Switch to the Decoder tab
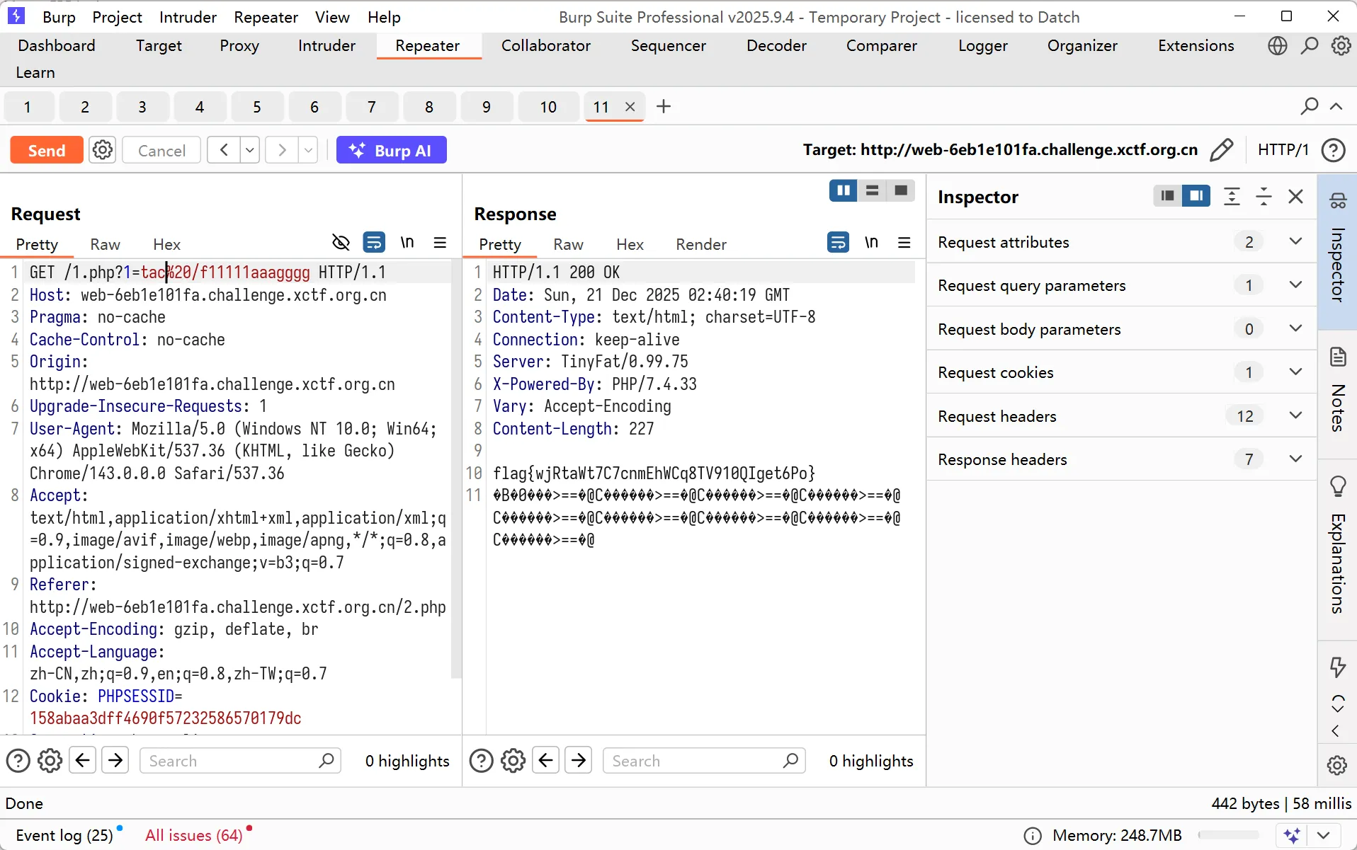Image resolution: width=1357 pixels, height=850 pixels. click(776, 46)
